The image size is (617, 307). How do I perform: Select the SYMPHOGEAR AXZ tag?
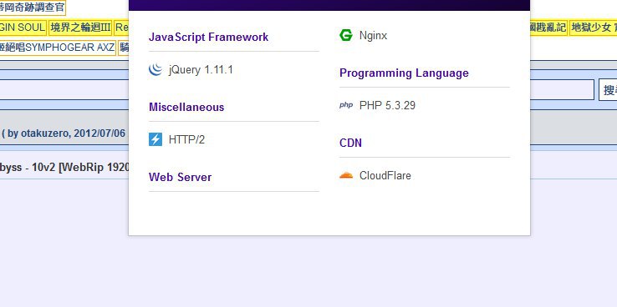58,48
